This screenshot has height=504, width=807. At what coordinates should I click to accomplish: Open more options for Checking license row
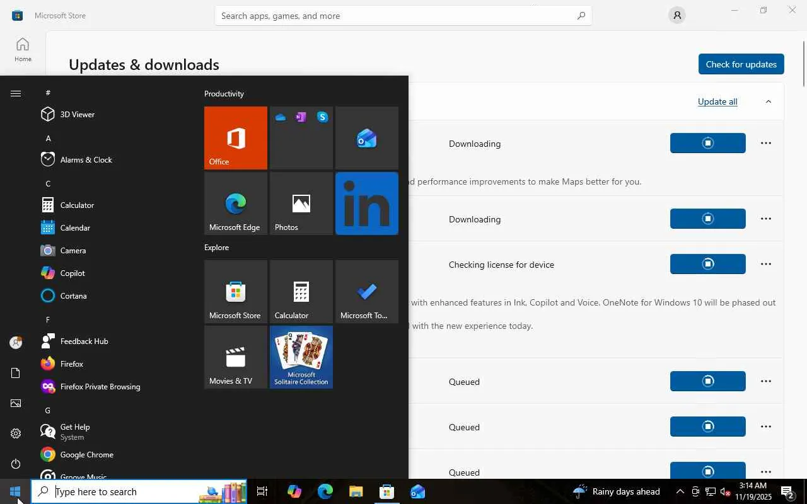click(766, 264)
